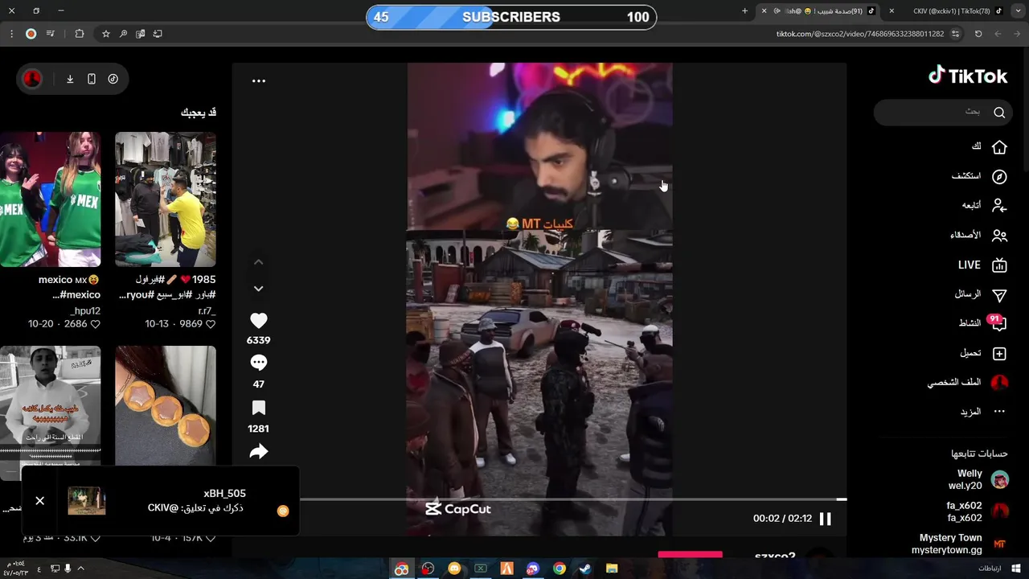Dismiss the xBH_505 notification popup

[39, 501]
